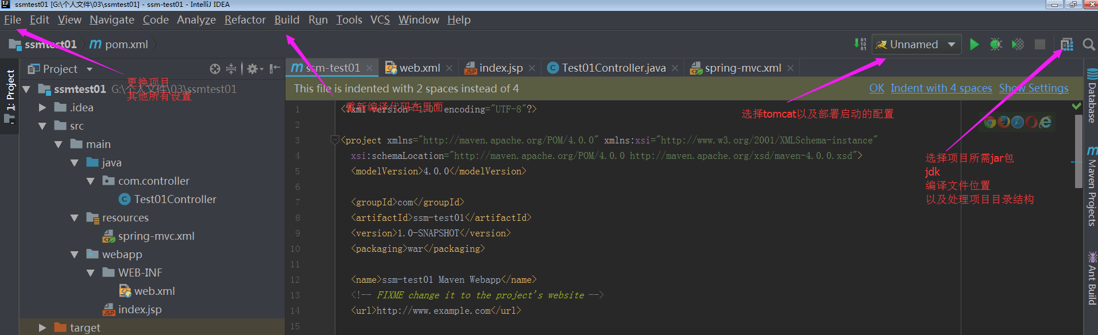Select index.jsp in the project tree
1098x335 pixels.
pyautogui.click(x=132, y=310)
